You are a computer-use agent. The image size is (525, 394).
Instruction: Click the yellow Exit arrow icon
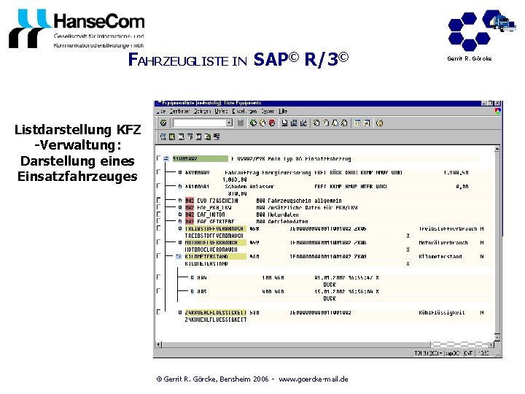(x=262, y=123)
